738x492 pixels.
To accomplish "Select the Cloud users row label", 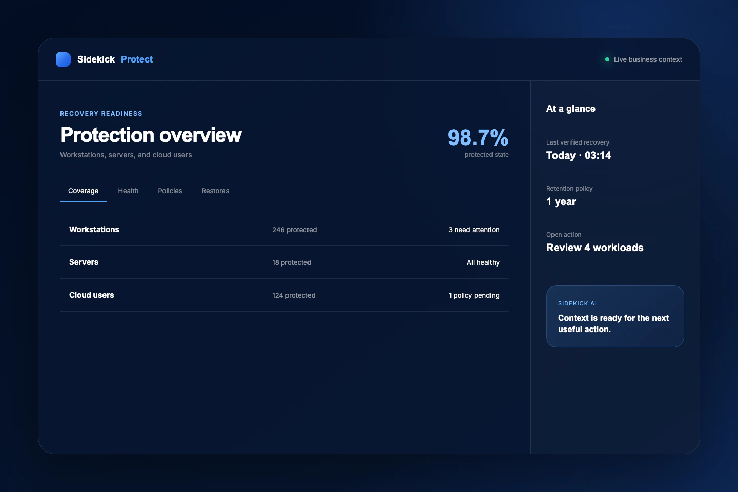I will 92,295.
